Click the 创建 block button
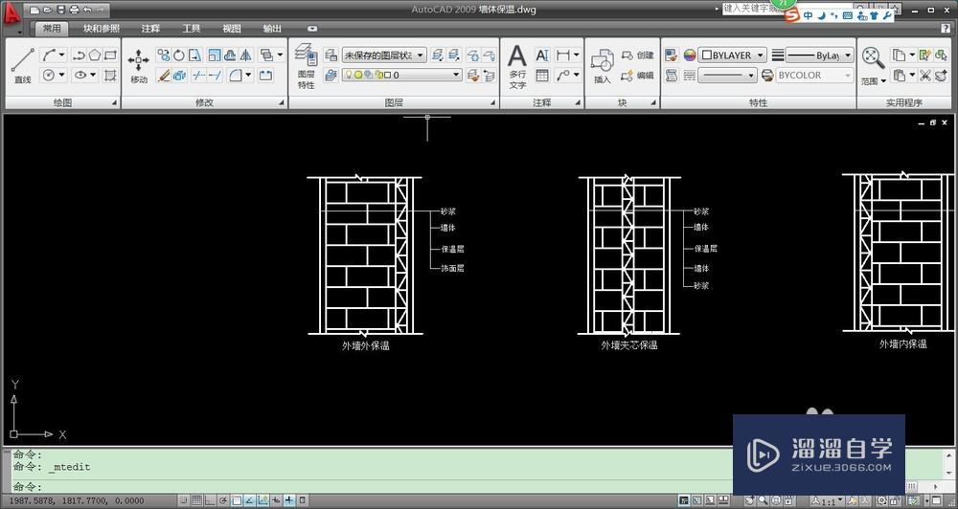This screenshot has height=509, width=958. point(637,55)
